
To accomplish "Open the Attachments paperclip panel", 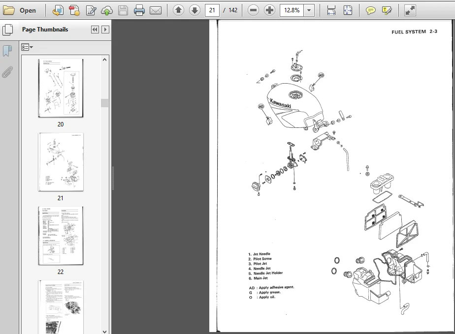I will click(x=7, y=72).
